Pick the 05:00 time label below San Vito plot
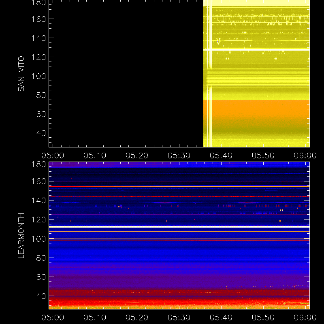324x324 pixels. (x=53, y=156)
